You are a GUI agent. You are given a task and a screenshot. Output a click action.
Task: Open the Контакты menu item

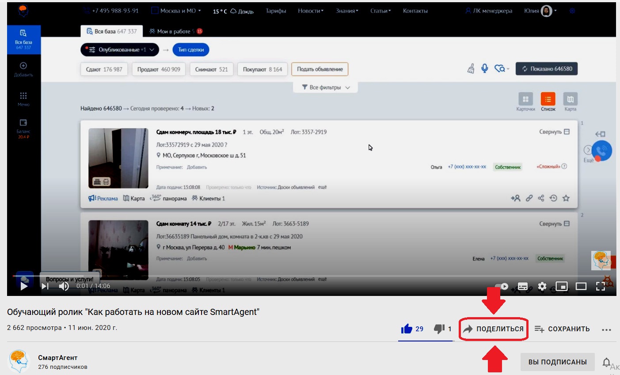[x=415, y=11]
